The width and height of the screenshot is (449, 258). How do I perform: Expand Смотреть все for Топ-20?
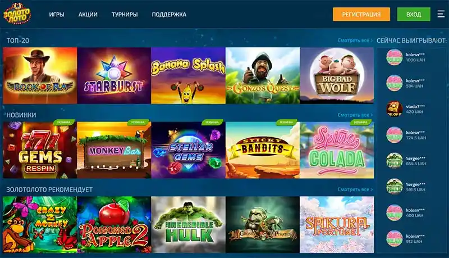[355, 40]
